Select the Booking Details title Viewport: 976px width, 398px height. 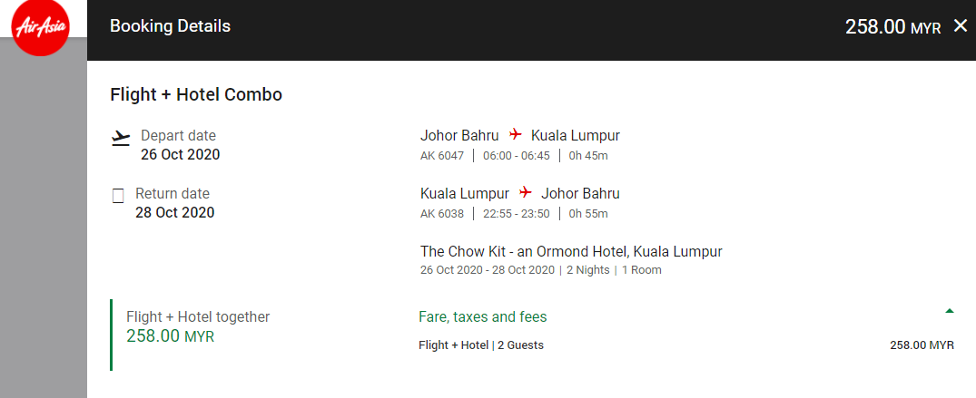click(x=170, y=26)
